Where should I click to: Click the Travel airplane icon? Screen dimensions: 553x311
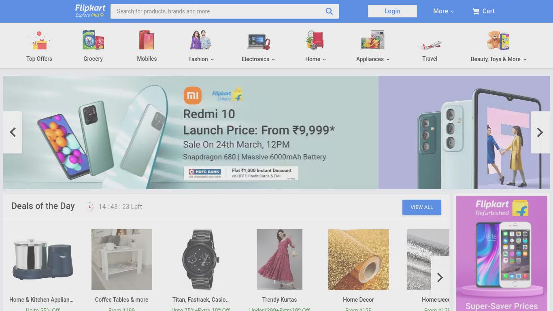(430, 45)
